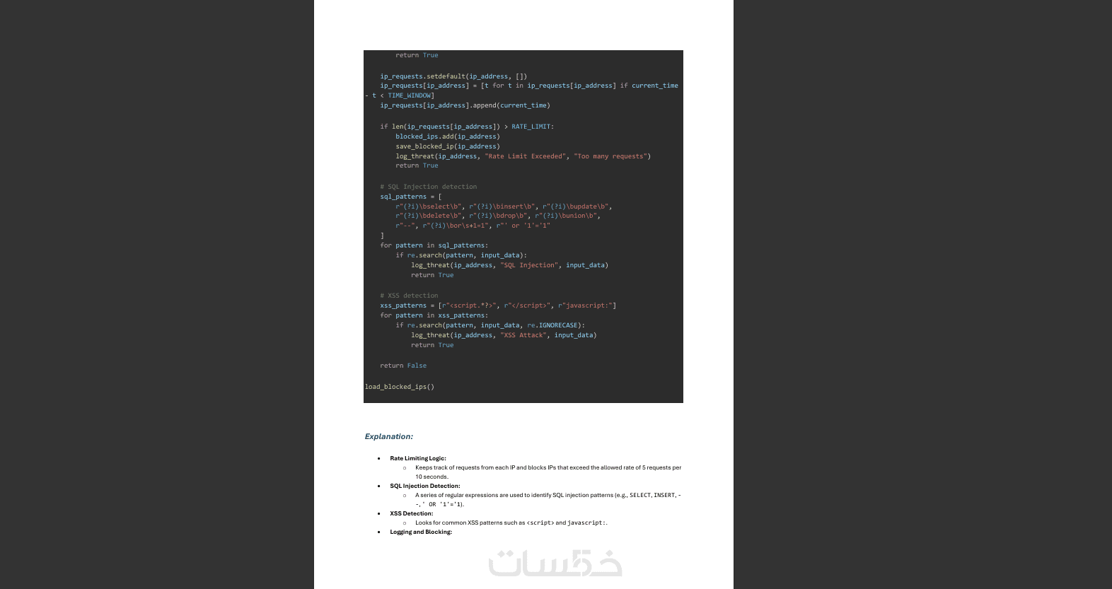Click the 'Explanation:' heading
The width and height of the screenshot is (1112, 589).
pos(389,436)
